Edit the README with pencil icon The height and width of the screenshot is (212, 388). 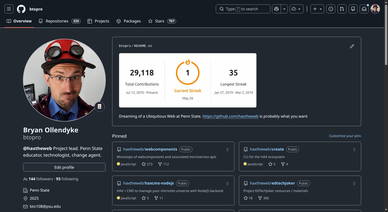[352, 46]
